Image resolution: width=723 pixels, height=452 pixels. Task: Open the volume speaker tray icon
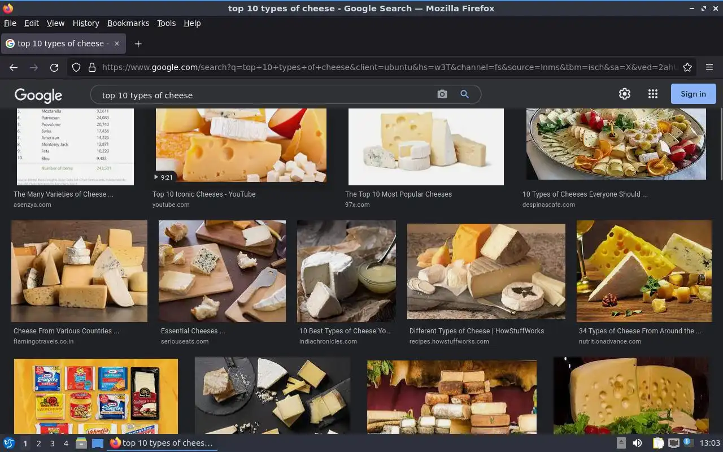pos(637,443)
